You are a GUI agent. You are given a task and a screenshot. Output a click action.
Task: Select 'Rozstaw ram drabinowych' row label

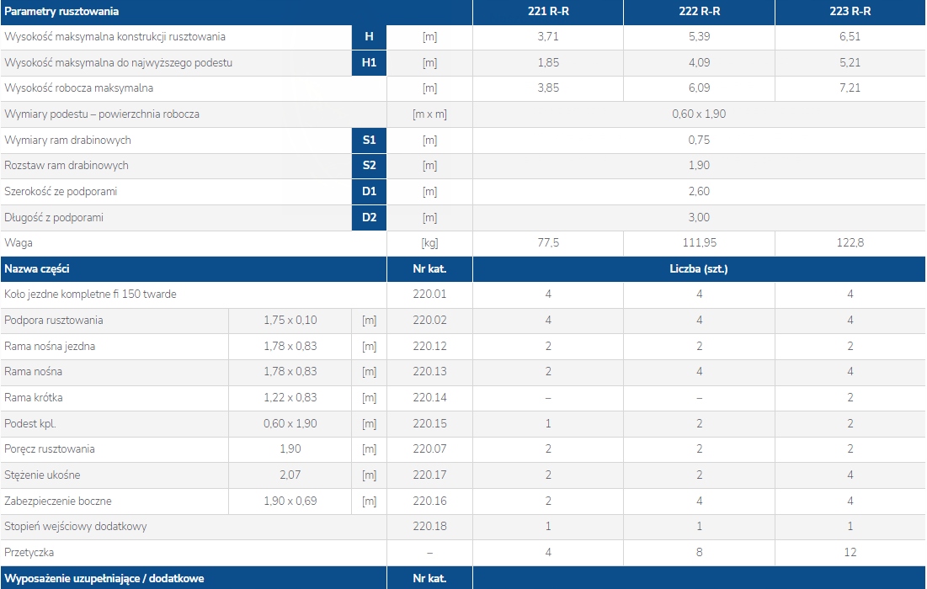67,166
